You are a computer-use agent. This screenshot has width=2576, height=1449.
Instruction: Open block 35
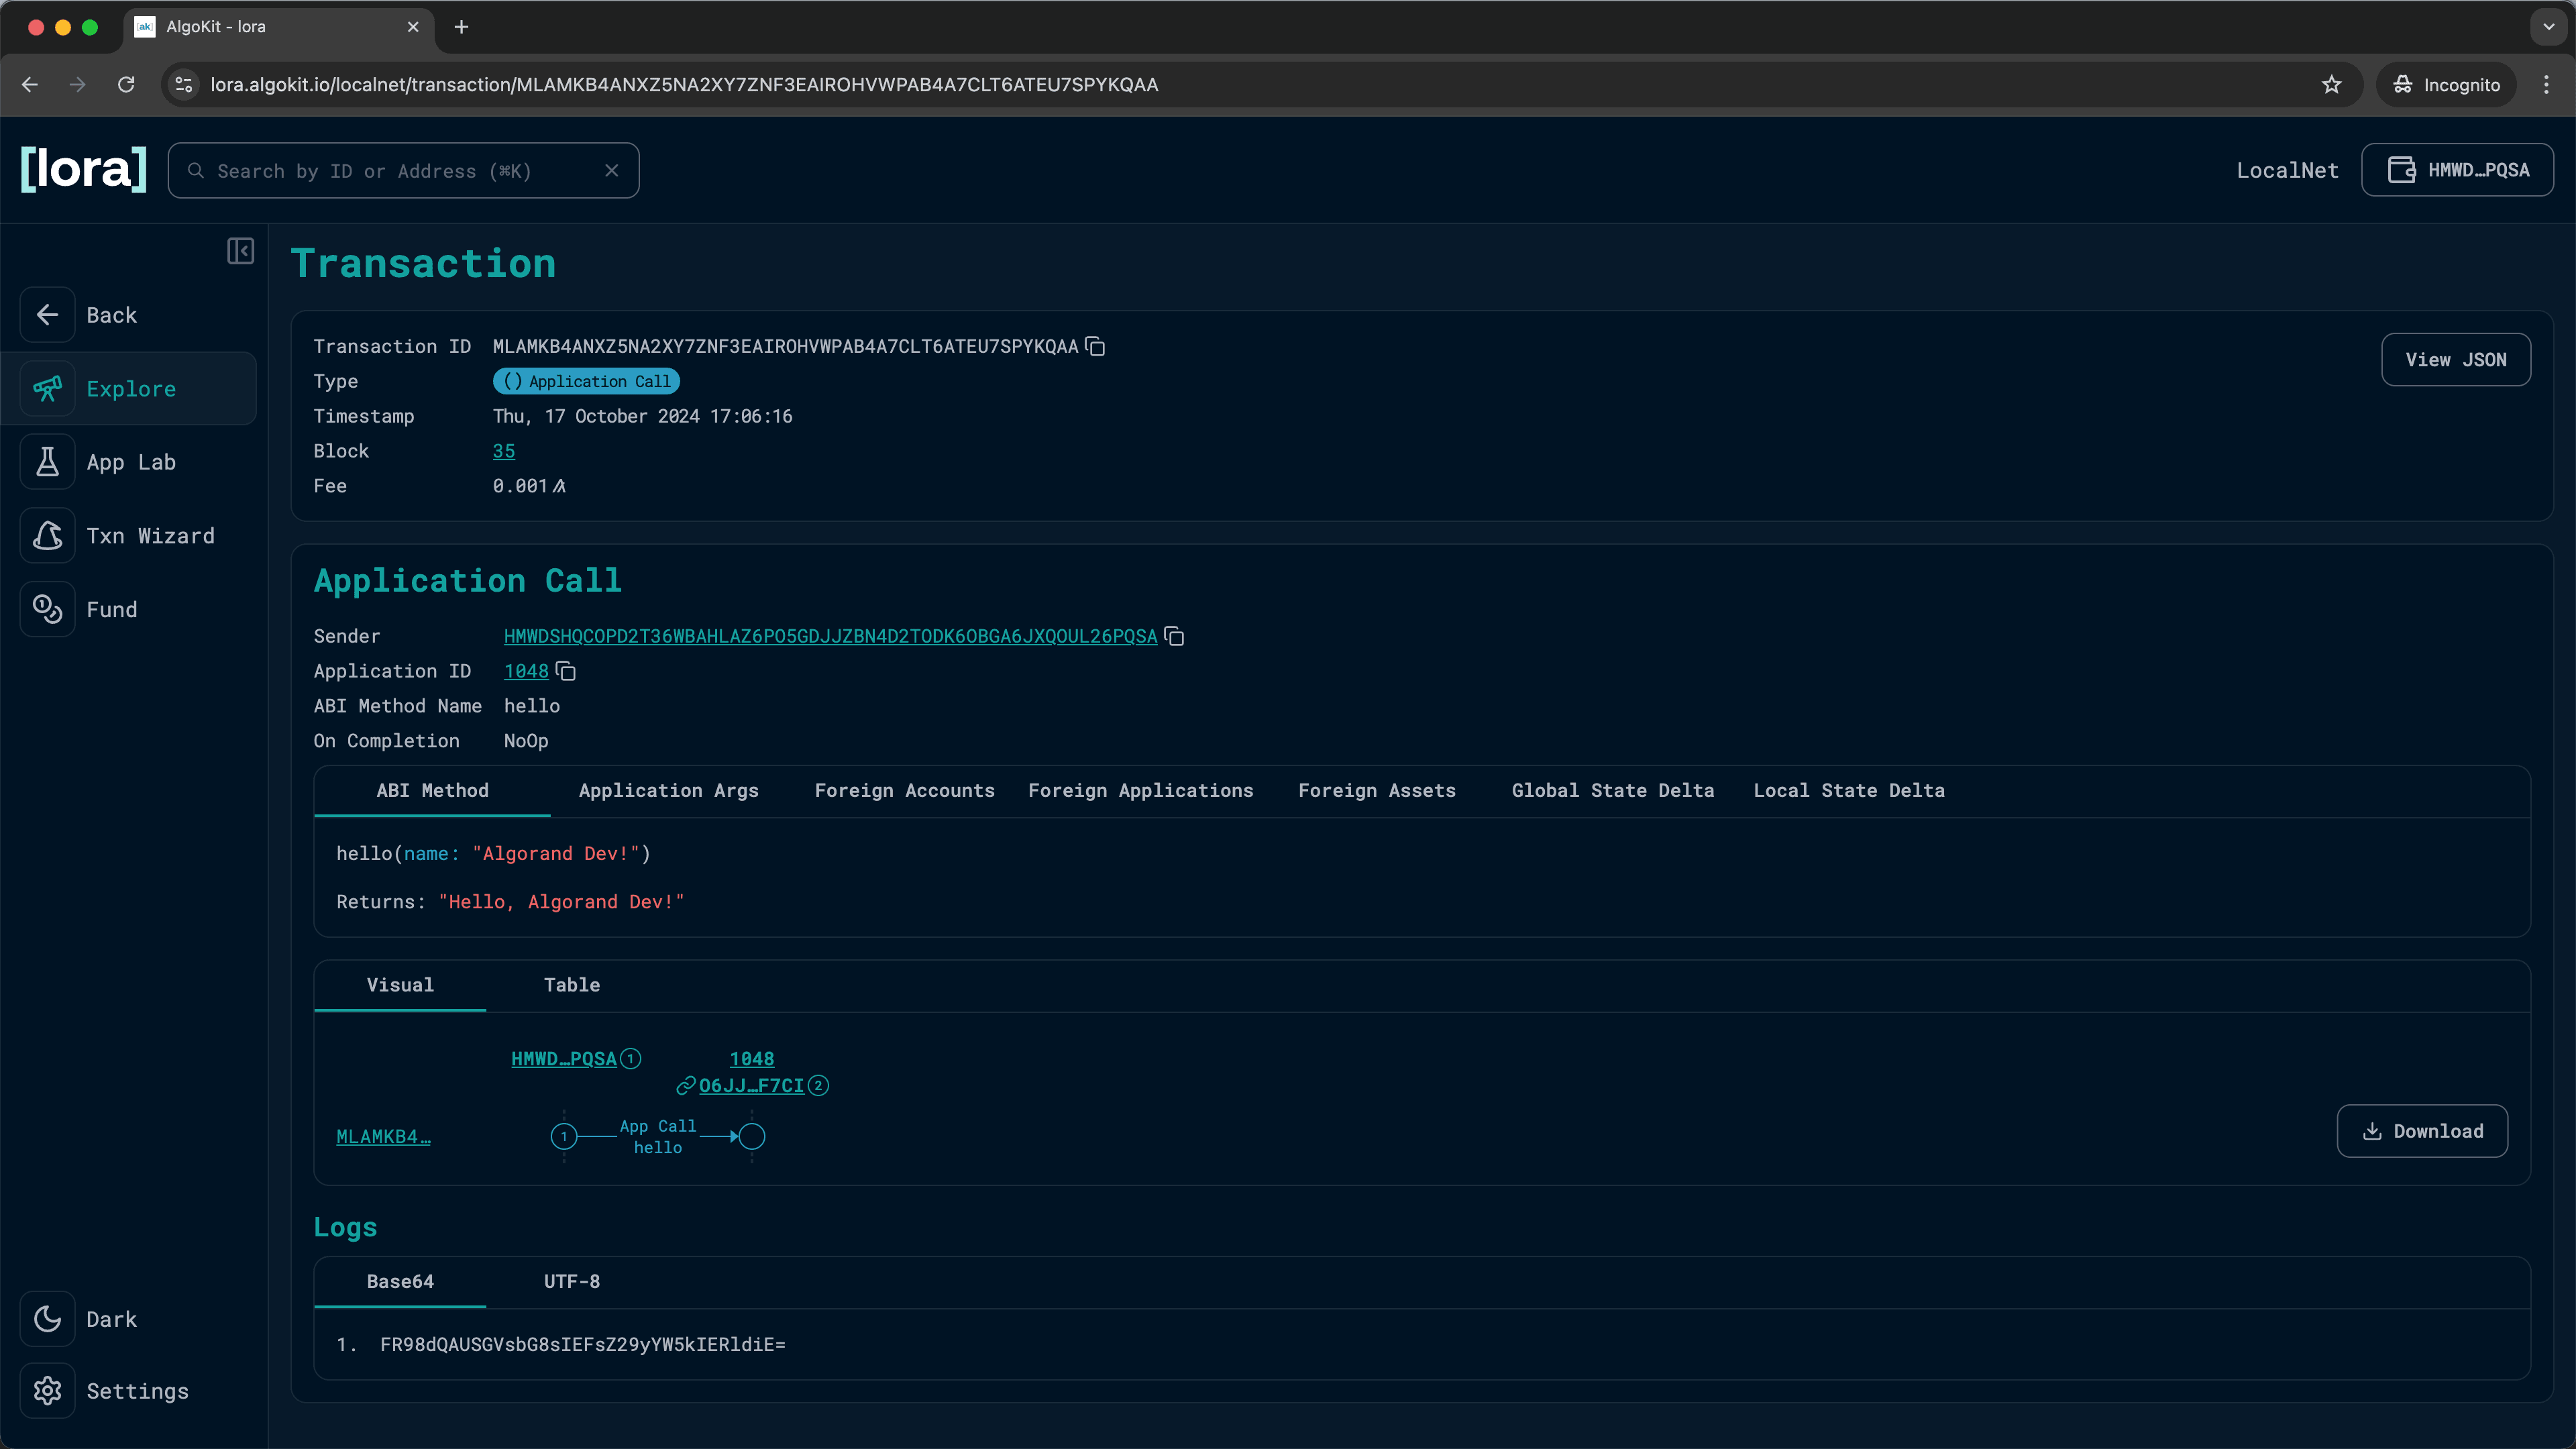(503, 451)
